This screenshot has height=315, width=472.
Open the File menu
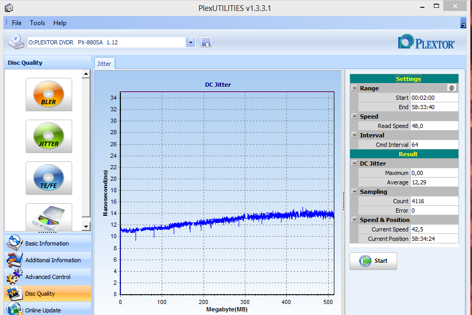point(17,23)
